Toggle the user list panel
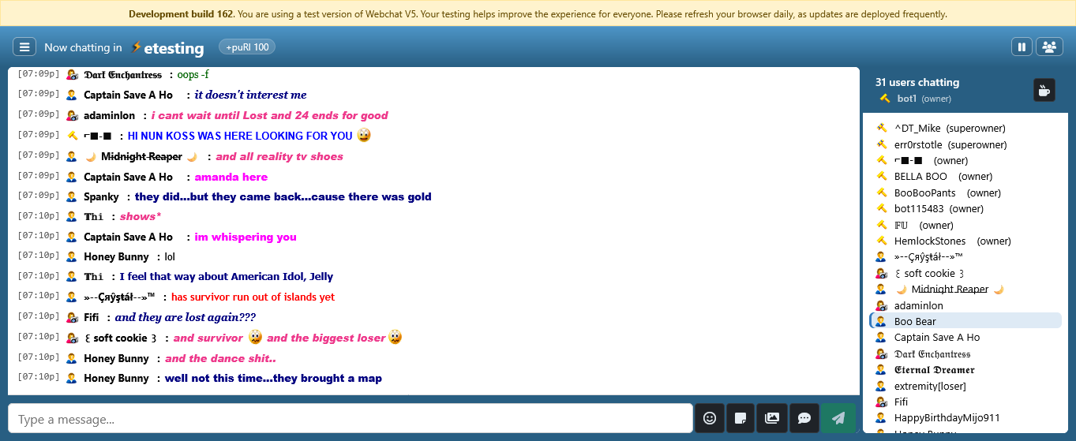 coord(1048,47)
